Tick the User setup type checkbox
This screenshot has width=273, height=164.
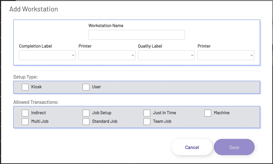pyautogui.click(x=86, y=87)
